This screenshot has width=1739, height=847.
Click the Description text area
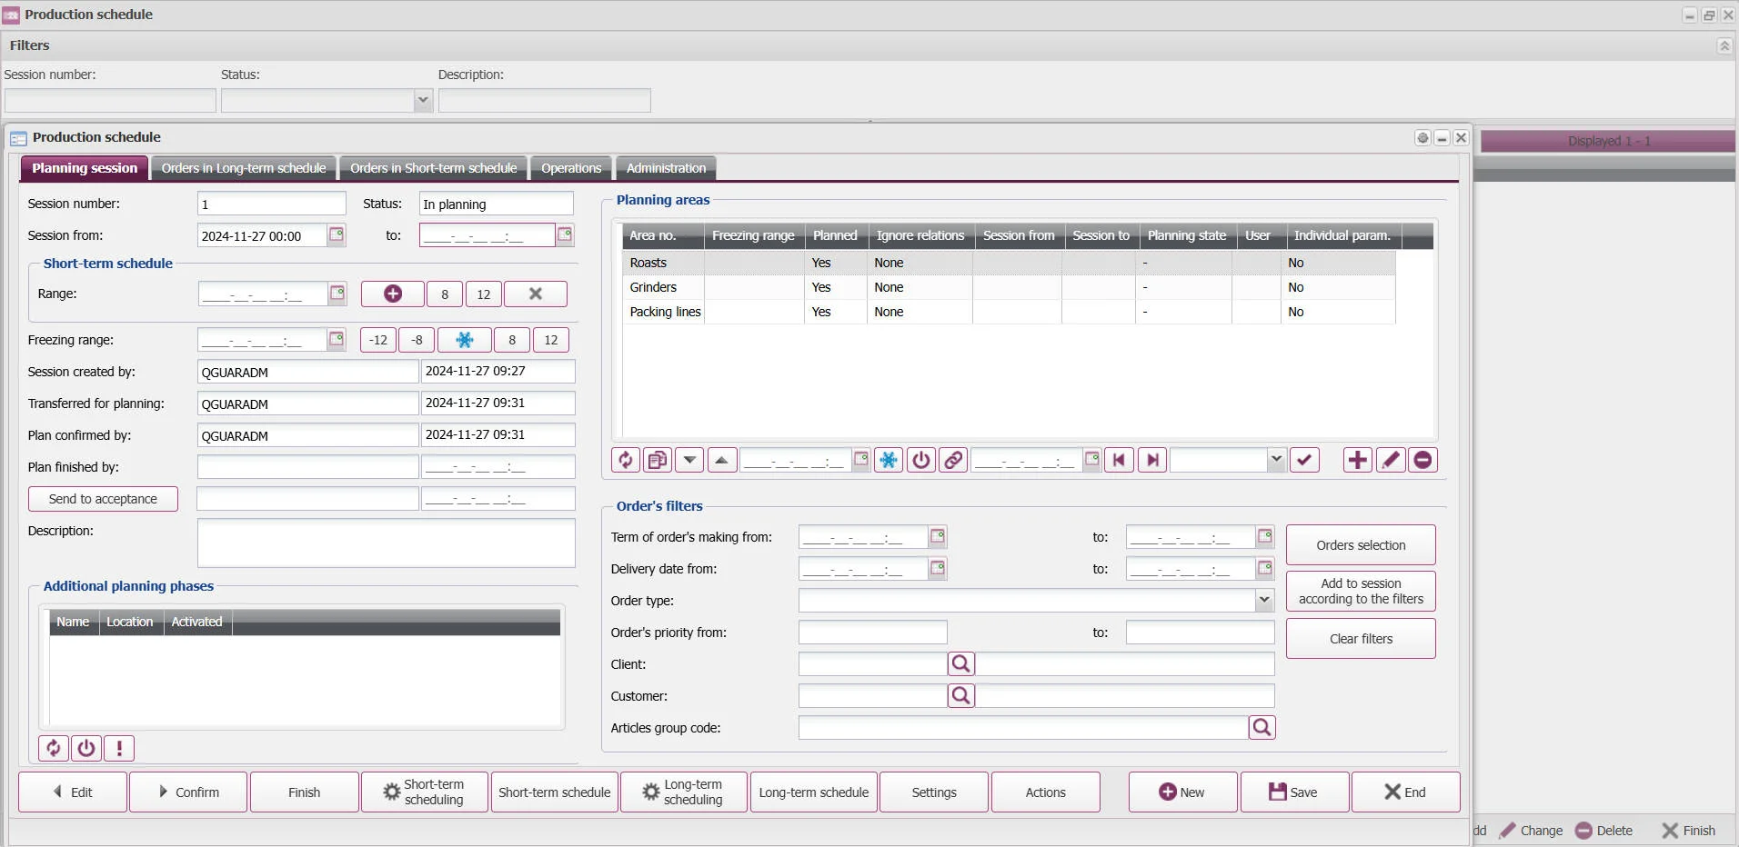[387, 543]
